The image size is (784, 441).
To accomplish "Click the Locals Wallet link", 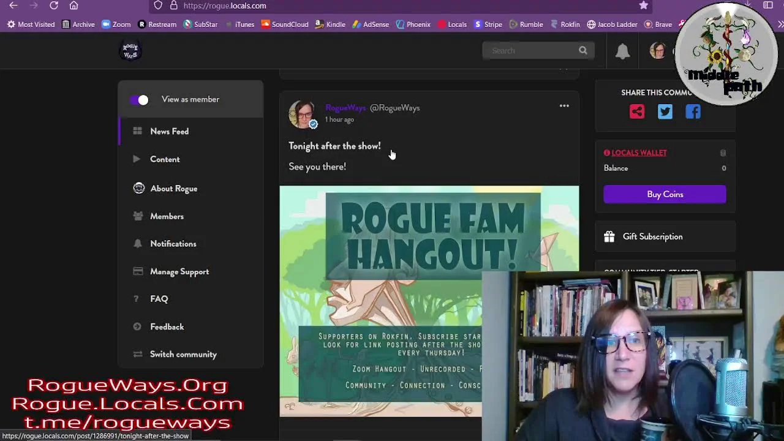I will (x=639, y=153).
